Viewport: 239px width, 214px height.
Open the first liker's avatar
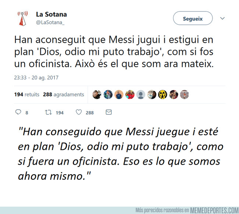(x=97, y=95)
